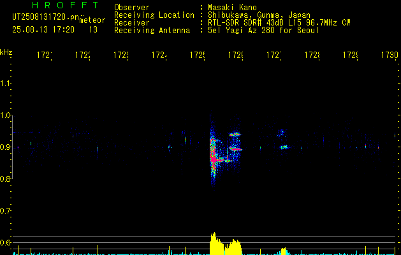The width and height of the screenshot is (401, 255).
Task: Click location Shibukawa, Gunma, Japan
Action: 259,15
